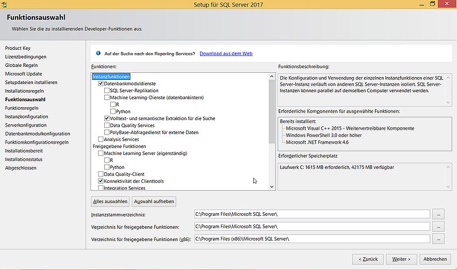
Task: Browse for the Instanzstammverzeichnis folder
Action: (438, 214)
